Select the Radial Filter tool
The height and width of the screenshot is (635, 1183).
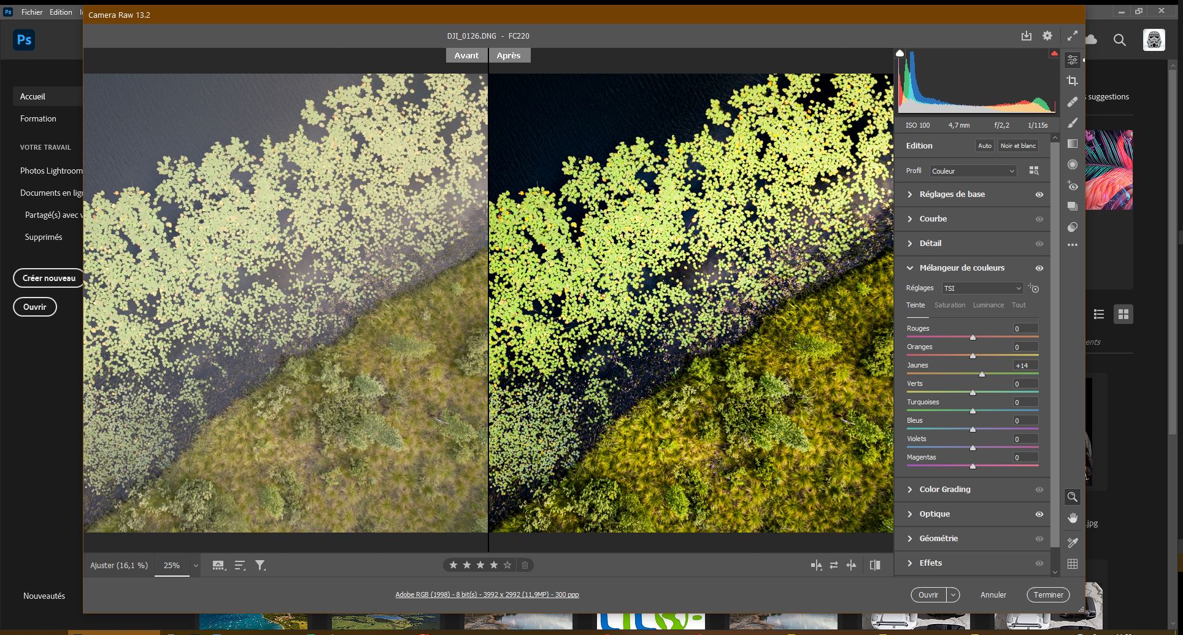tap(1072, 164)
